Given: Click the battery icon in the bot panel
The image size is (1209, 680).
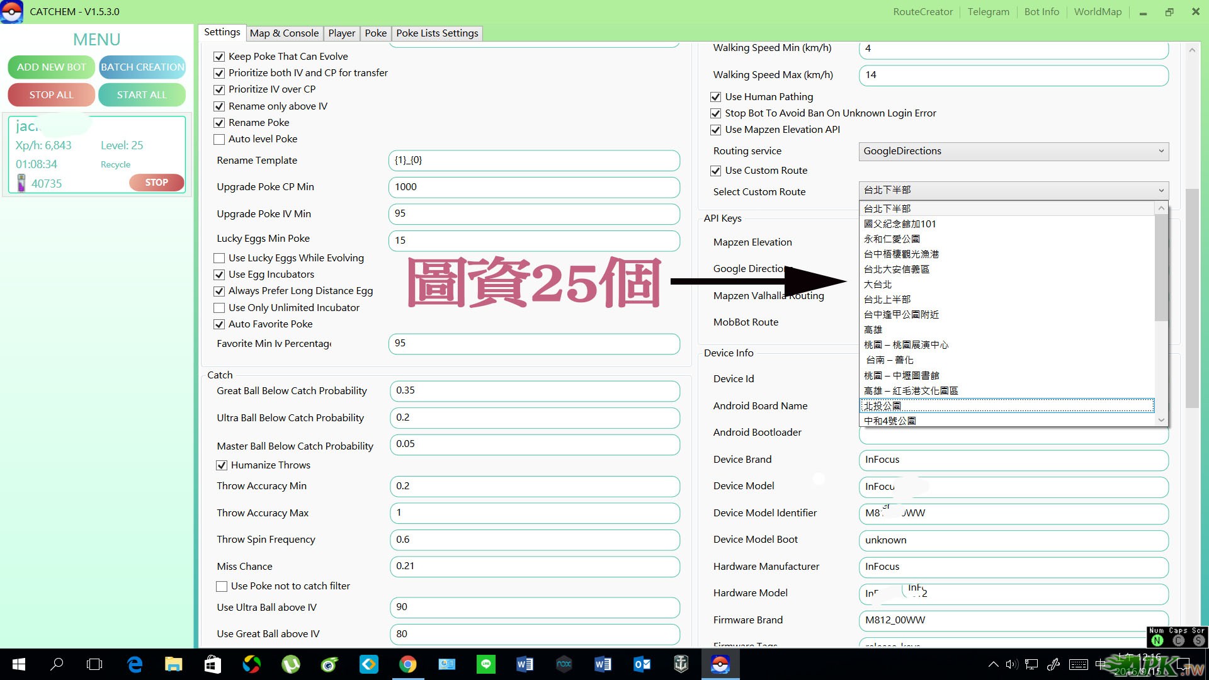Looking at the screenshot, I should click(x=21, y=183).
